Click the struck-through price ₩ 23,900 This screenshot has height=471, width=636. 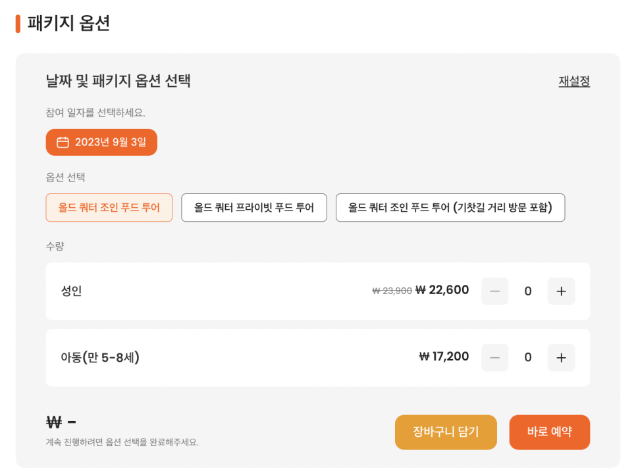(x=392, y=291)
